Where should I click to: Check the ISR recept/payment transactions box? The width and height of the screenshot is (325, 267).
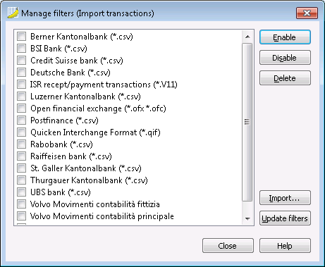pyautogui.click(x=21, y=85)
